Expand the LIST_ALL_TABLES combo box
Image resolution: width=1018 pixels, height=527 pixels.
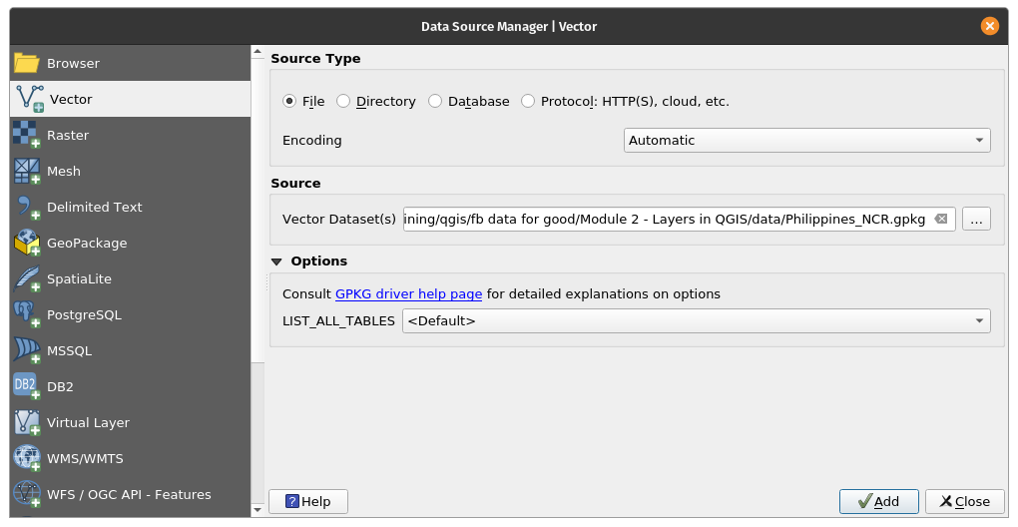(x=695, y=321)
